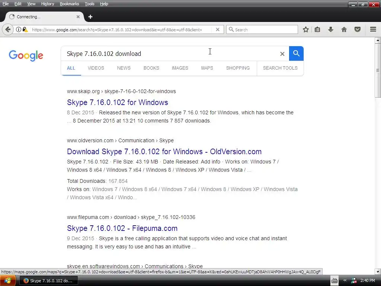Click Total Downloads: 167,854 text
The height and width of the screenshot is (286, 381).
(97, 181)
